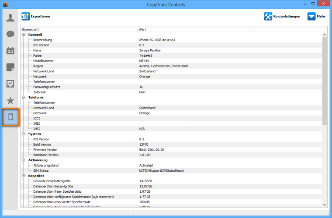
Task: Click the value Austria, Liechtenstein, Switzerland
Action: click(163, 66)
